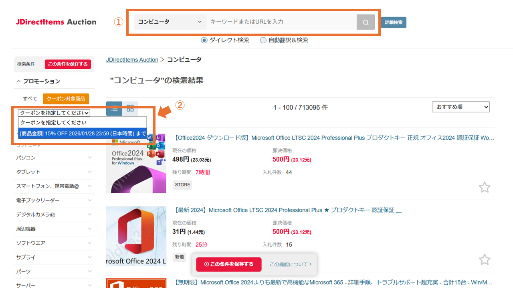Expand the パソコン category
The height and width of the screenshot is (288, 513).
click(89, 158)
